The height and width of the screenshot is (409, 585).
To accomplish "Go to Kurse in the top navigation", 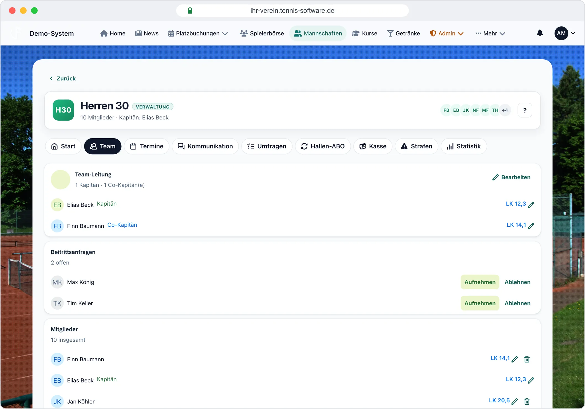I will [364, 33].
